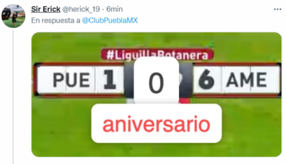Open the tweet's three-dot more options menu

[x=278, y=9]
